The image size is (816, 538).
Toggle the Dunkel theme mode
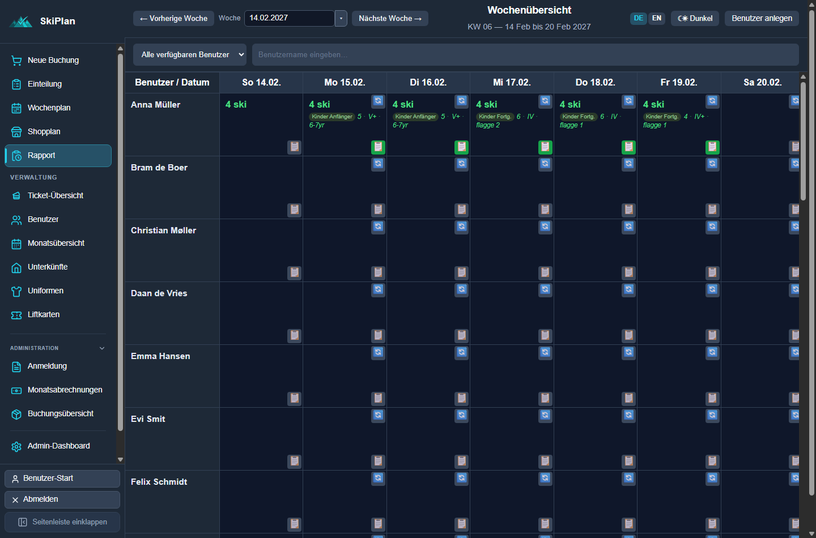(695, 19)
